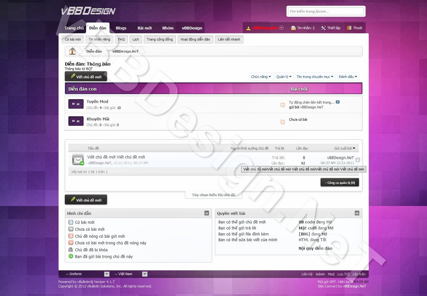Image resolution: width=427 pixels, height=296 pixels.
Task: Click the Thoát logout icon
Action: 349,28
